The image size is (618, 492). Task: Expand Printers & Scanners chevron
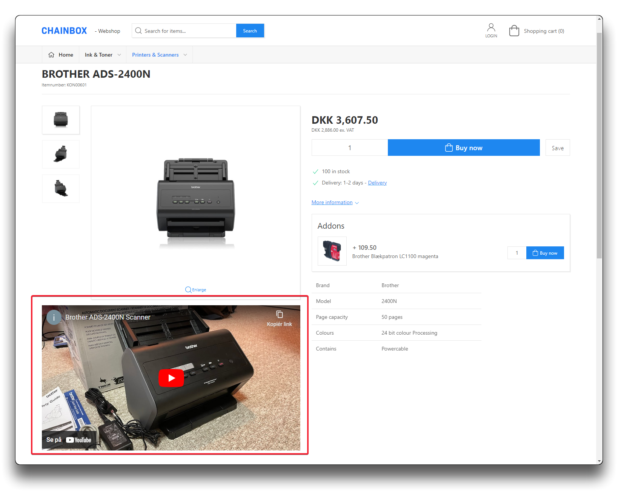tap(185, 55)
